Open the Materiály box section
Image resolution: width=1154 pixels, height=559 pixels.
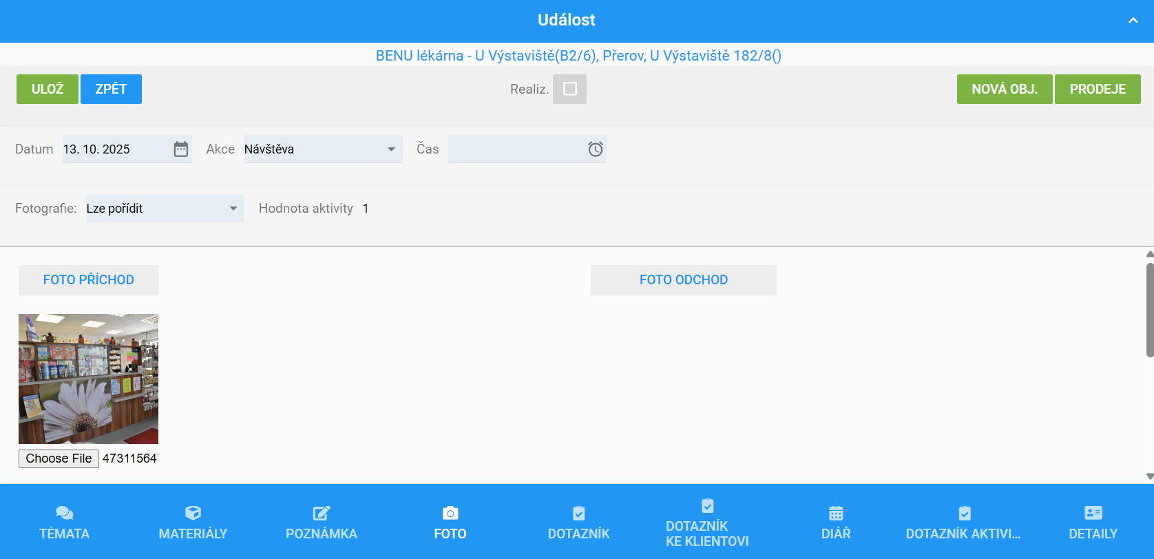[193, 523]
